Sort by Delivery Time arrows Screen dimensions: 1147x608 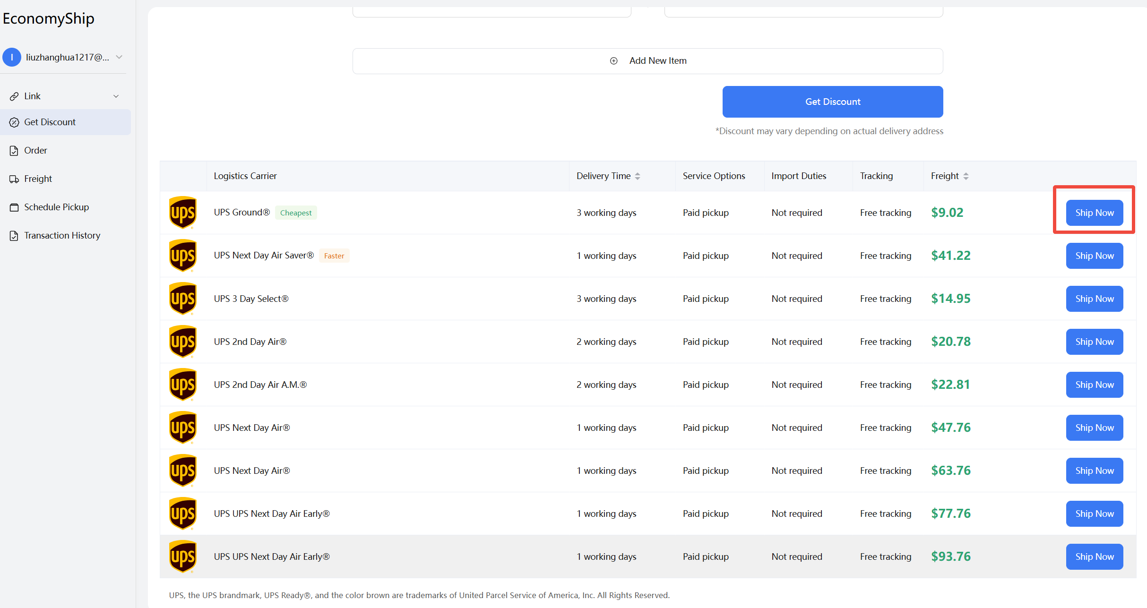click(x=638, y=176)
